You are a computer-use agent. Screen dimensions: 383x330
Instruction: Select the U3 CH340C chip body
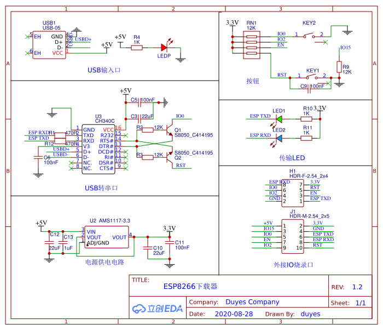98,149
